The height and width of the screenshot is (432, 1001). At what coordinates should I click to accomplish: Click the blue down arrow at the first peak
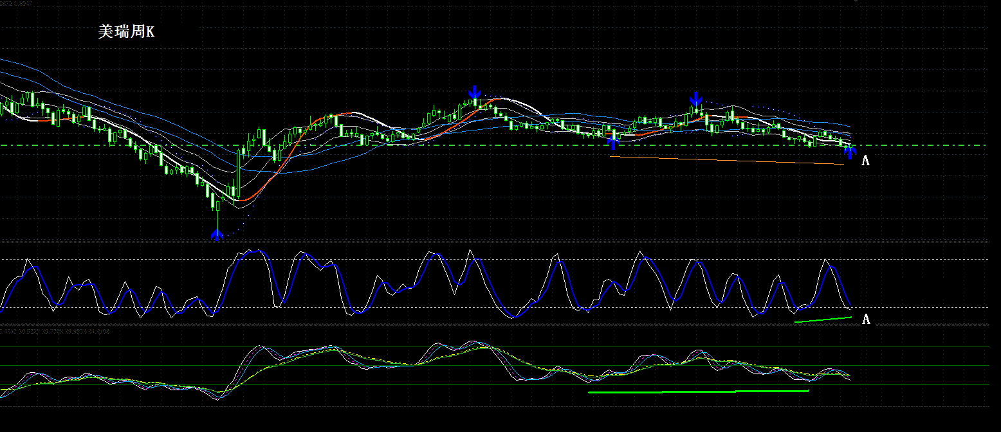[x=475, y=92]
